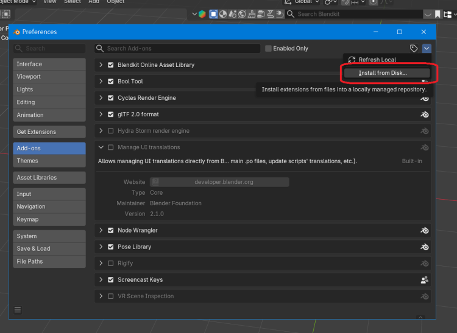
Task: Enable the VR Scene Inspection checkbox
Action: tap(111, 296)
